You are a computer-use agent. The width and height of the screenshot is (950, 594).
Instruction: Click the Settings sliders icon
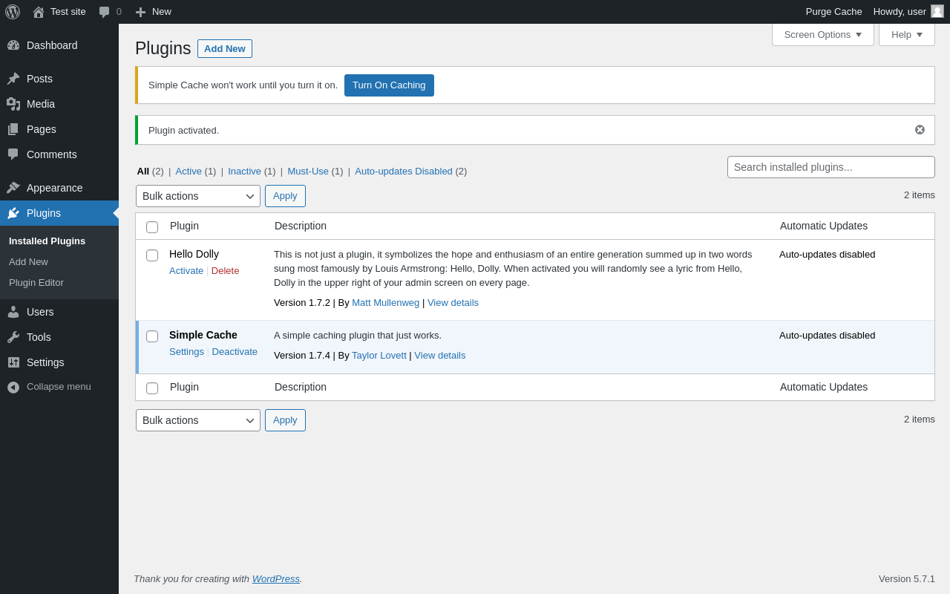click(13, 362)
